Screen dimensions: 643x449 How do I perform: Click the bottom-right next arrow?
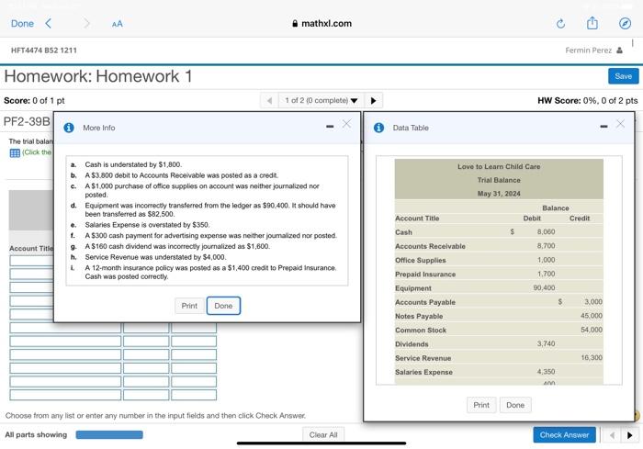pos(630,435)
